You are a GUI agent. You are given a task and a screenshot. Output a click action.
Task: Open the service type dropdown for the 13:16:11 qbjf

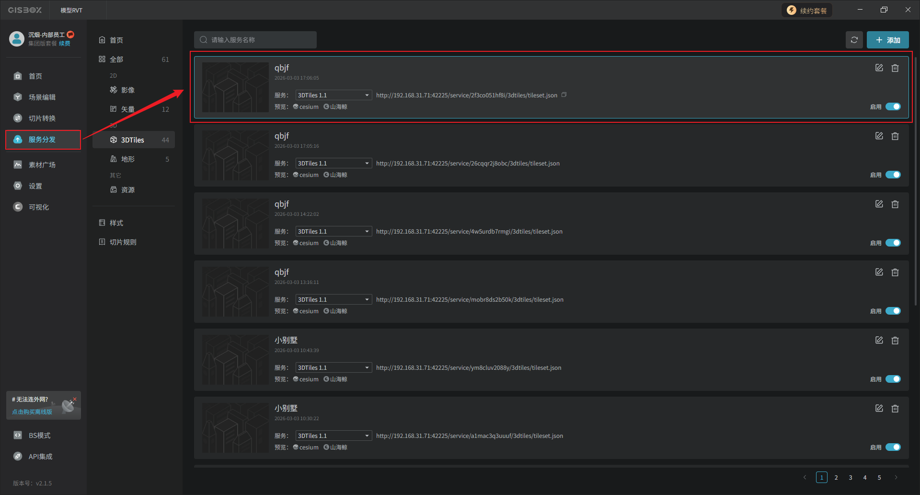point(333,300)
